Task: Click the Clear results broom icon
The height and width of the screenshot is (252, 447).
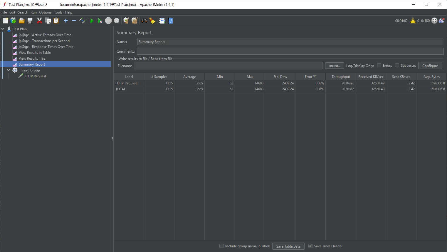Action: click(126, 21)
